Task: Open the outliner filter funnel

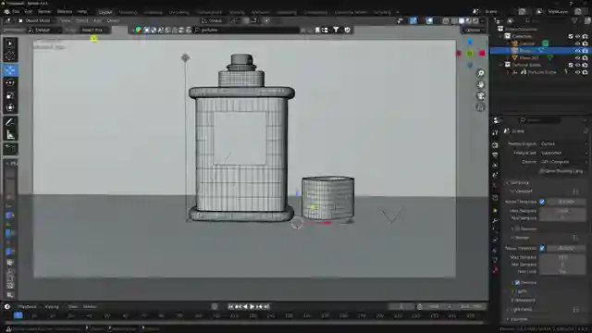Action: coord(574,20)
